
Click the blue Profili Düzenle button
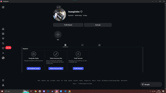pyautogui.click(x=78, y=69)
